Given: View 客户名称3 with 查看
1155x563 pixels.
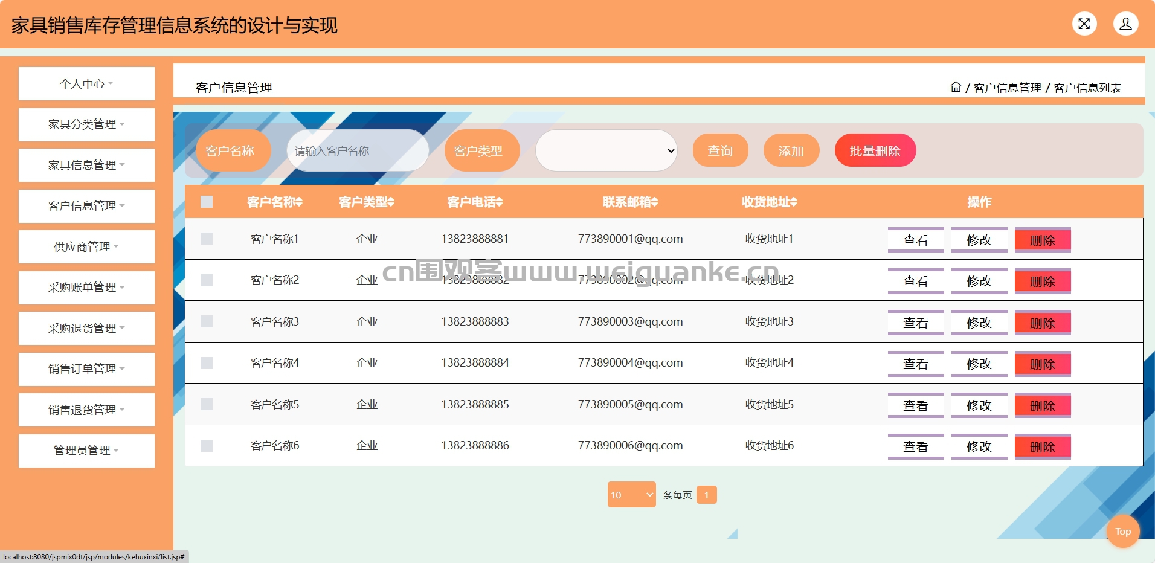Looking at the screenshot, I should tap(916, 323).
